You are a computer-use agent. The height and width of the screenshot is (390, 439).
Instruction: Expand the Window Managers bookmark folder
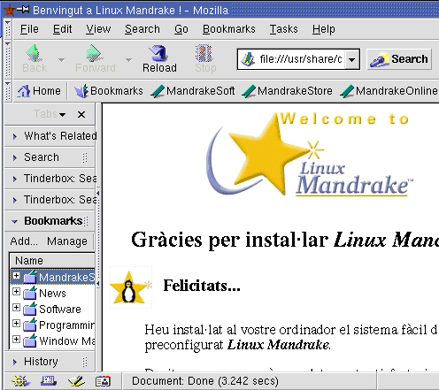16,340
